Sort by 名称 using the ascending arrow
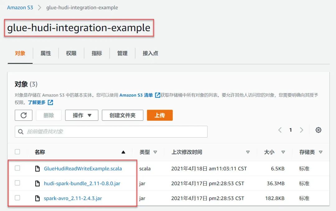Viewport: 336px width, 211px height. [x=123, y=152]
